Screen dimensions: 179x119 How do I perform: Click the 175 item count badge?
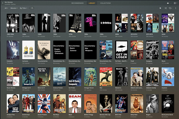coord(32,8)
